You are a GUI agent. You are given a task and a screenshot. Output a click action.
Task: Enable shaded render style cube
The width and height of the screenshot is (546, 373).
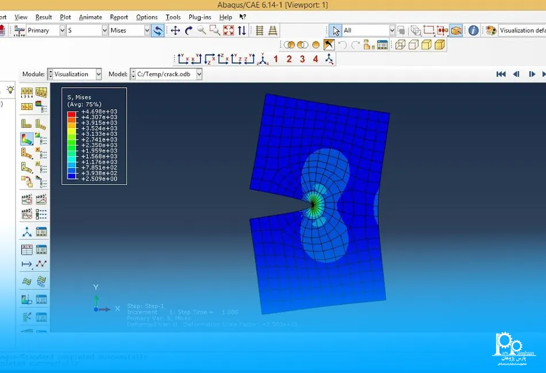[440, 44]
